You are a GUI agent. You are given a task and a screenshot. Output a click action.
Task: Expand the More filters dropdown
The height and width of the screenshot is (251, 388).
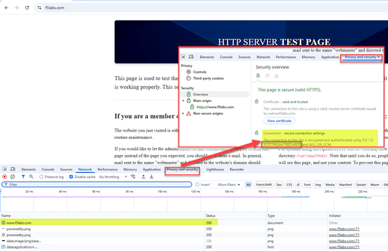[x=229, y=185]
